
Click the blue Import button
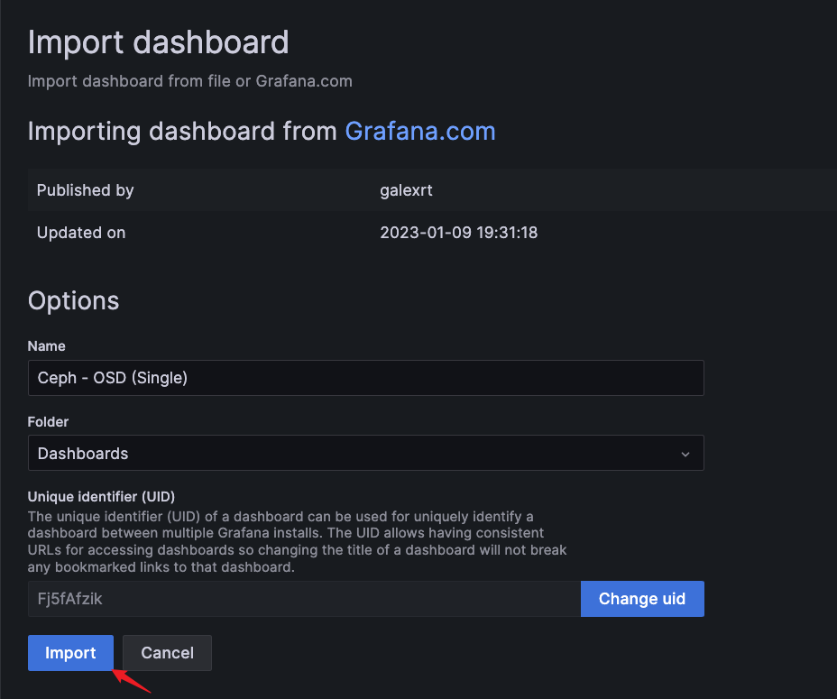coord(70,652)
